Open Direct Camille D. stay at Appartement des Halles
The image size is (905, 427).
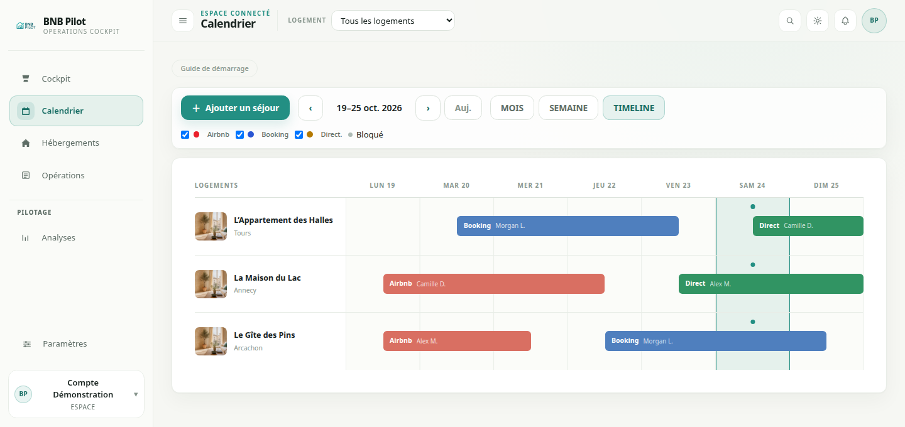[808, 226]
